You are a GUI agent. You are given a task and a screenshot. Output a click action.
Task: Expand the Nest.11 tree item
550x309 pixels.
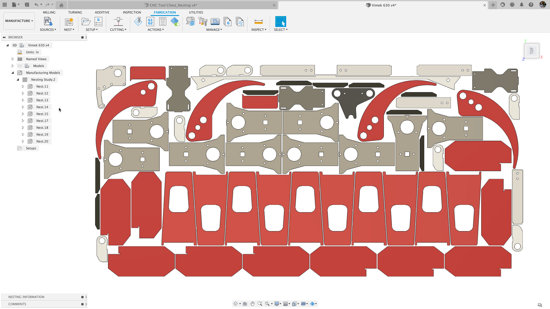[22, 86]
